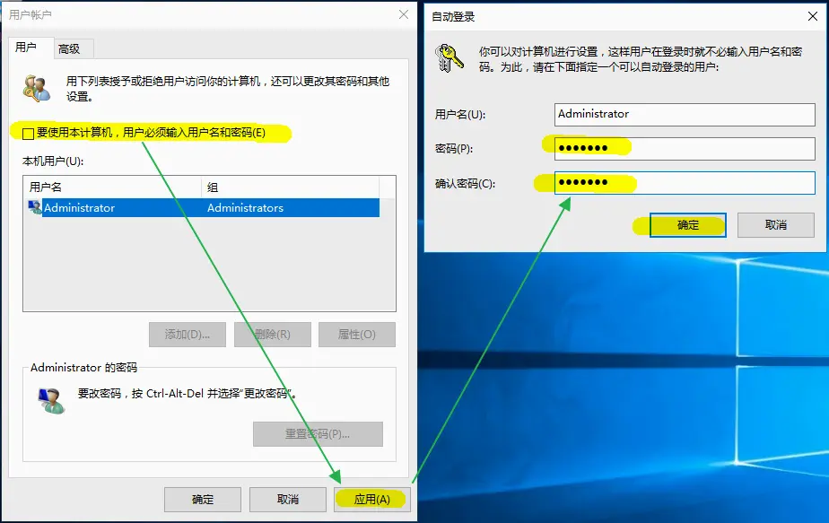This screenshot has height=523, width=829.
Task: Click 确定 in the auto login dialog
Action: click(688, 225)
